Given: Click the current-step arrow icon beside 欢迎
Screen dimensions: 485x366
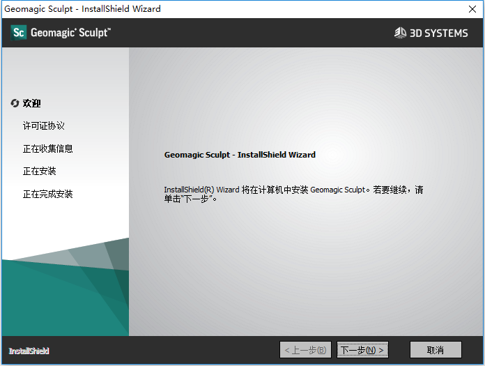Looking at the screenshot, I should 15,103.
